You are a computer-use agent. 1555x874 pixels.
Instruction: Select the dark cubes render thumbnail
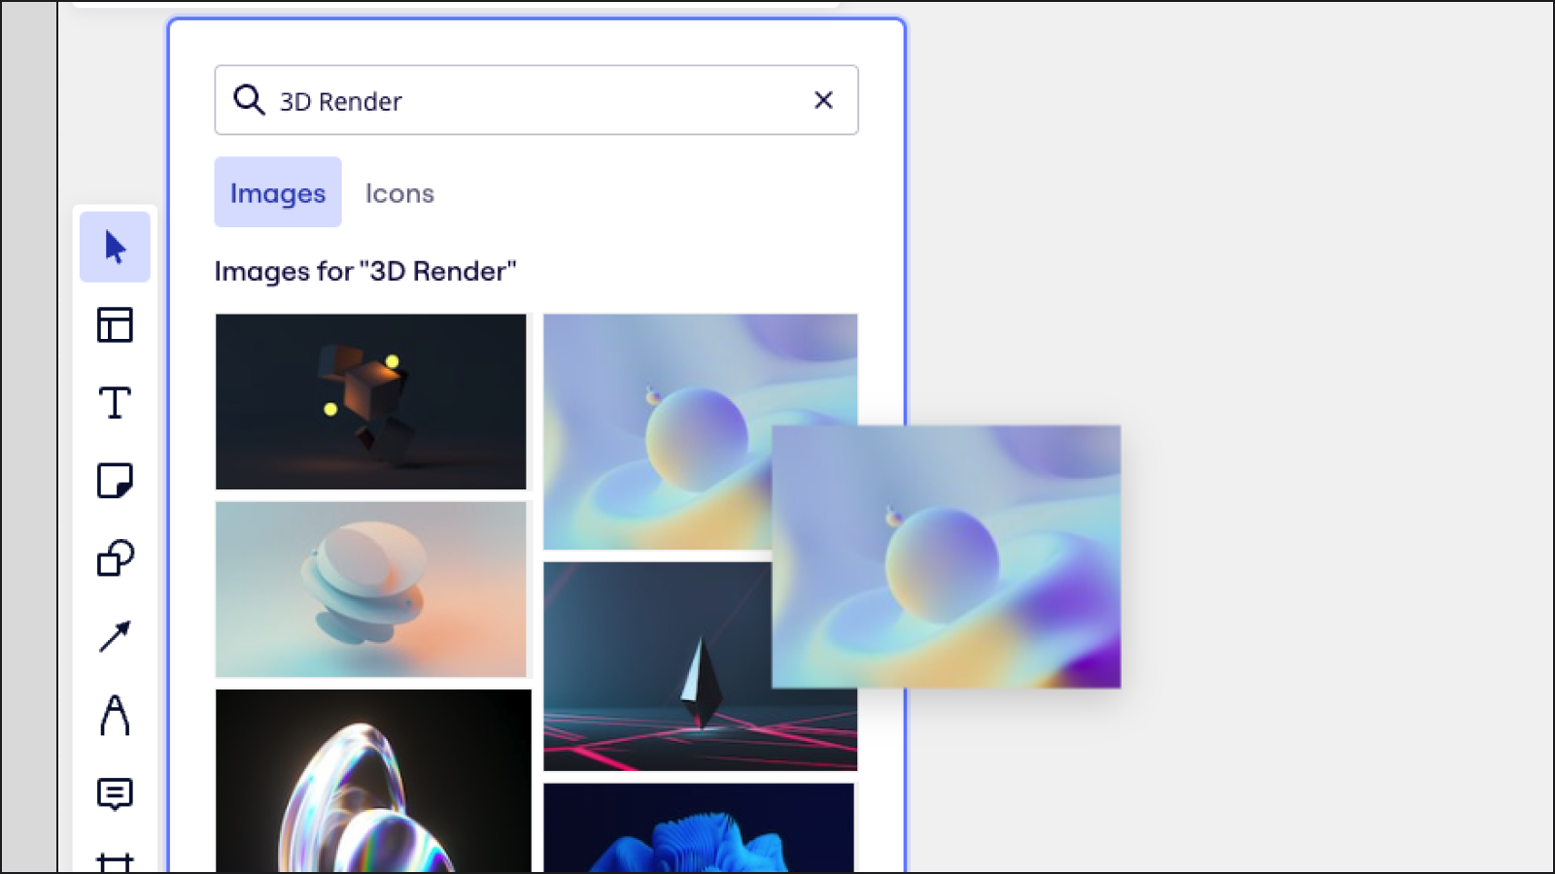(371, 400)
